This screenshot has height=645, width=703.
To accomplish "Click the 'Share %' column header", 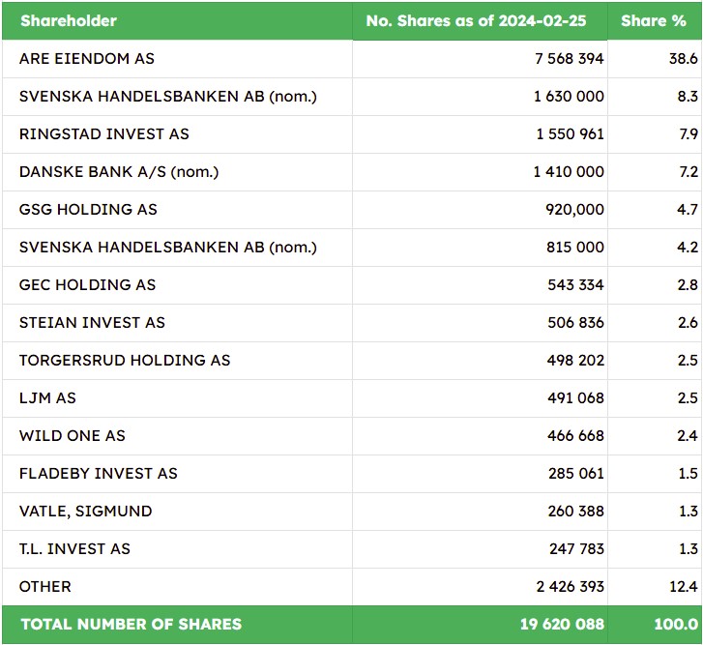I will pyautogui.click(x=654, y=20).
